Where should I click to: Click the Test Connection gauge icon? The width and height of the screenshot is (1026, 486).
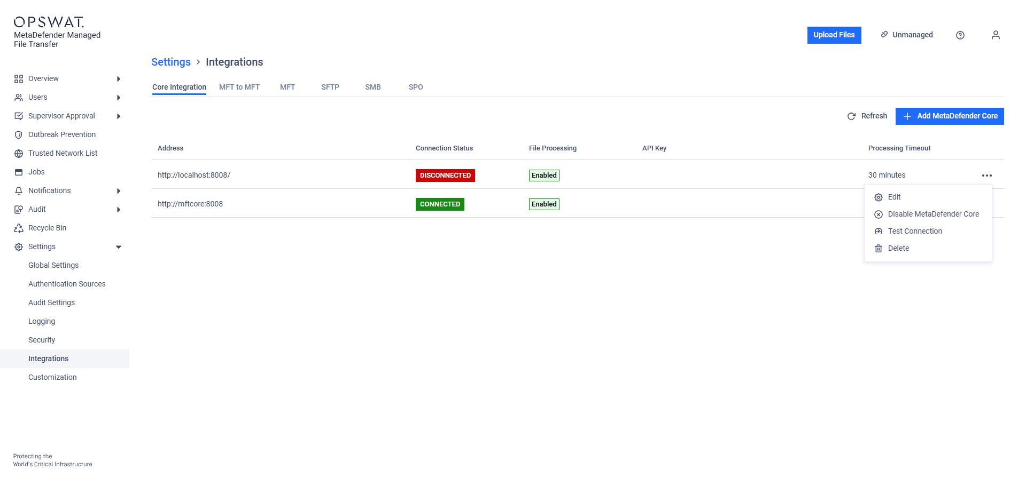coord(879,232)
